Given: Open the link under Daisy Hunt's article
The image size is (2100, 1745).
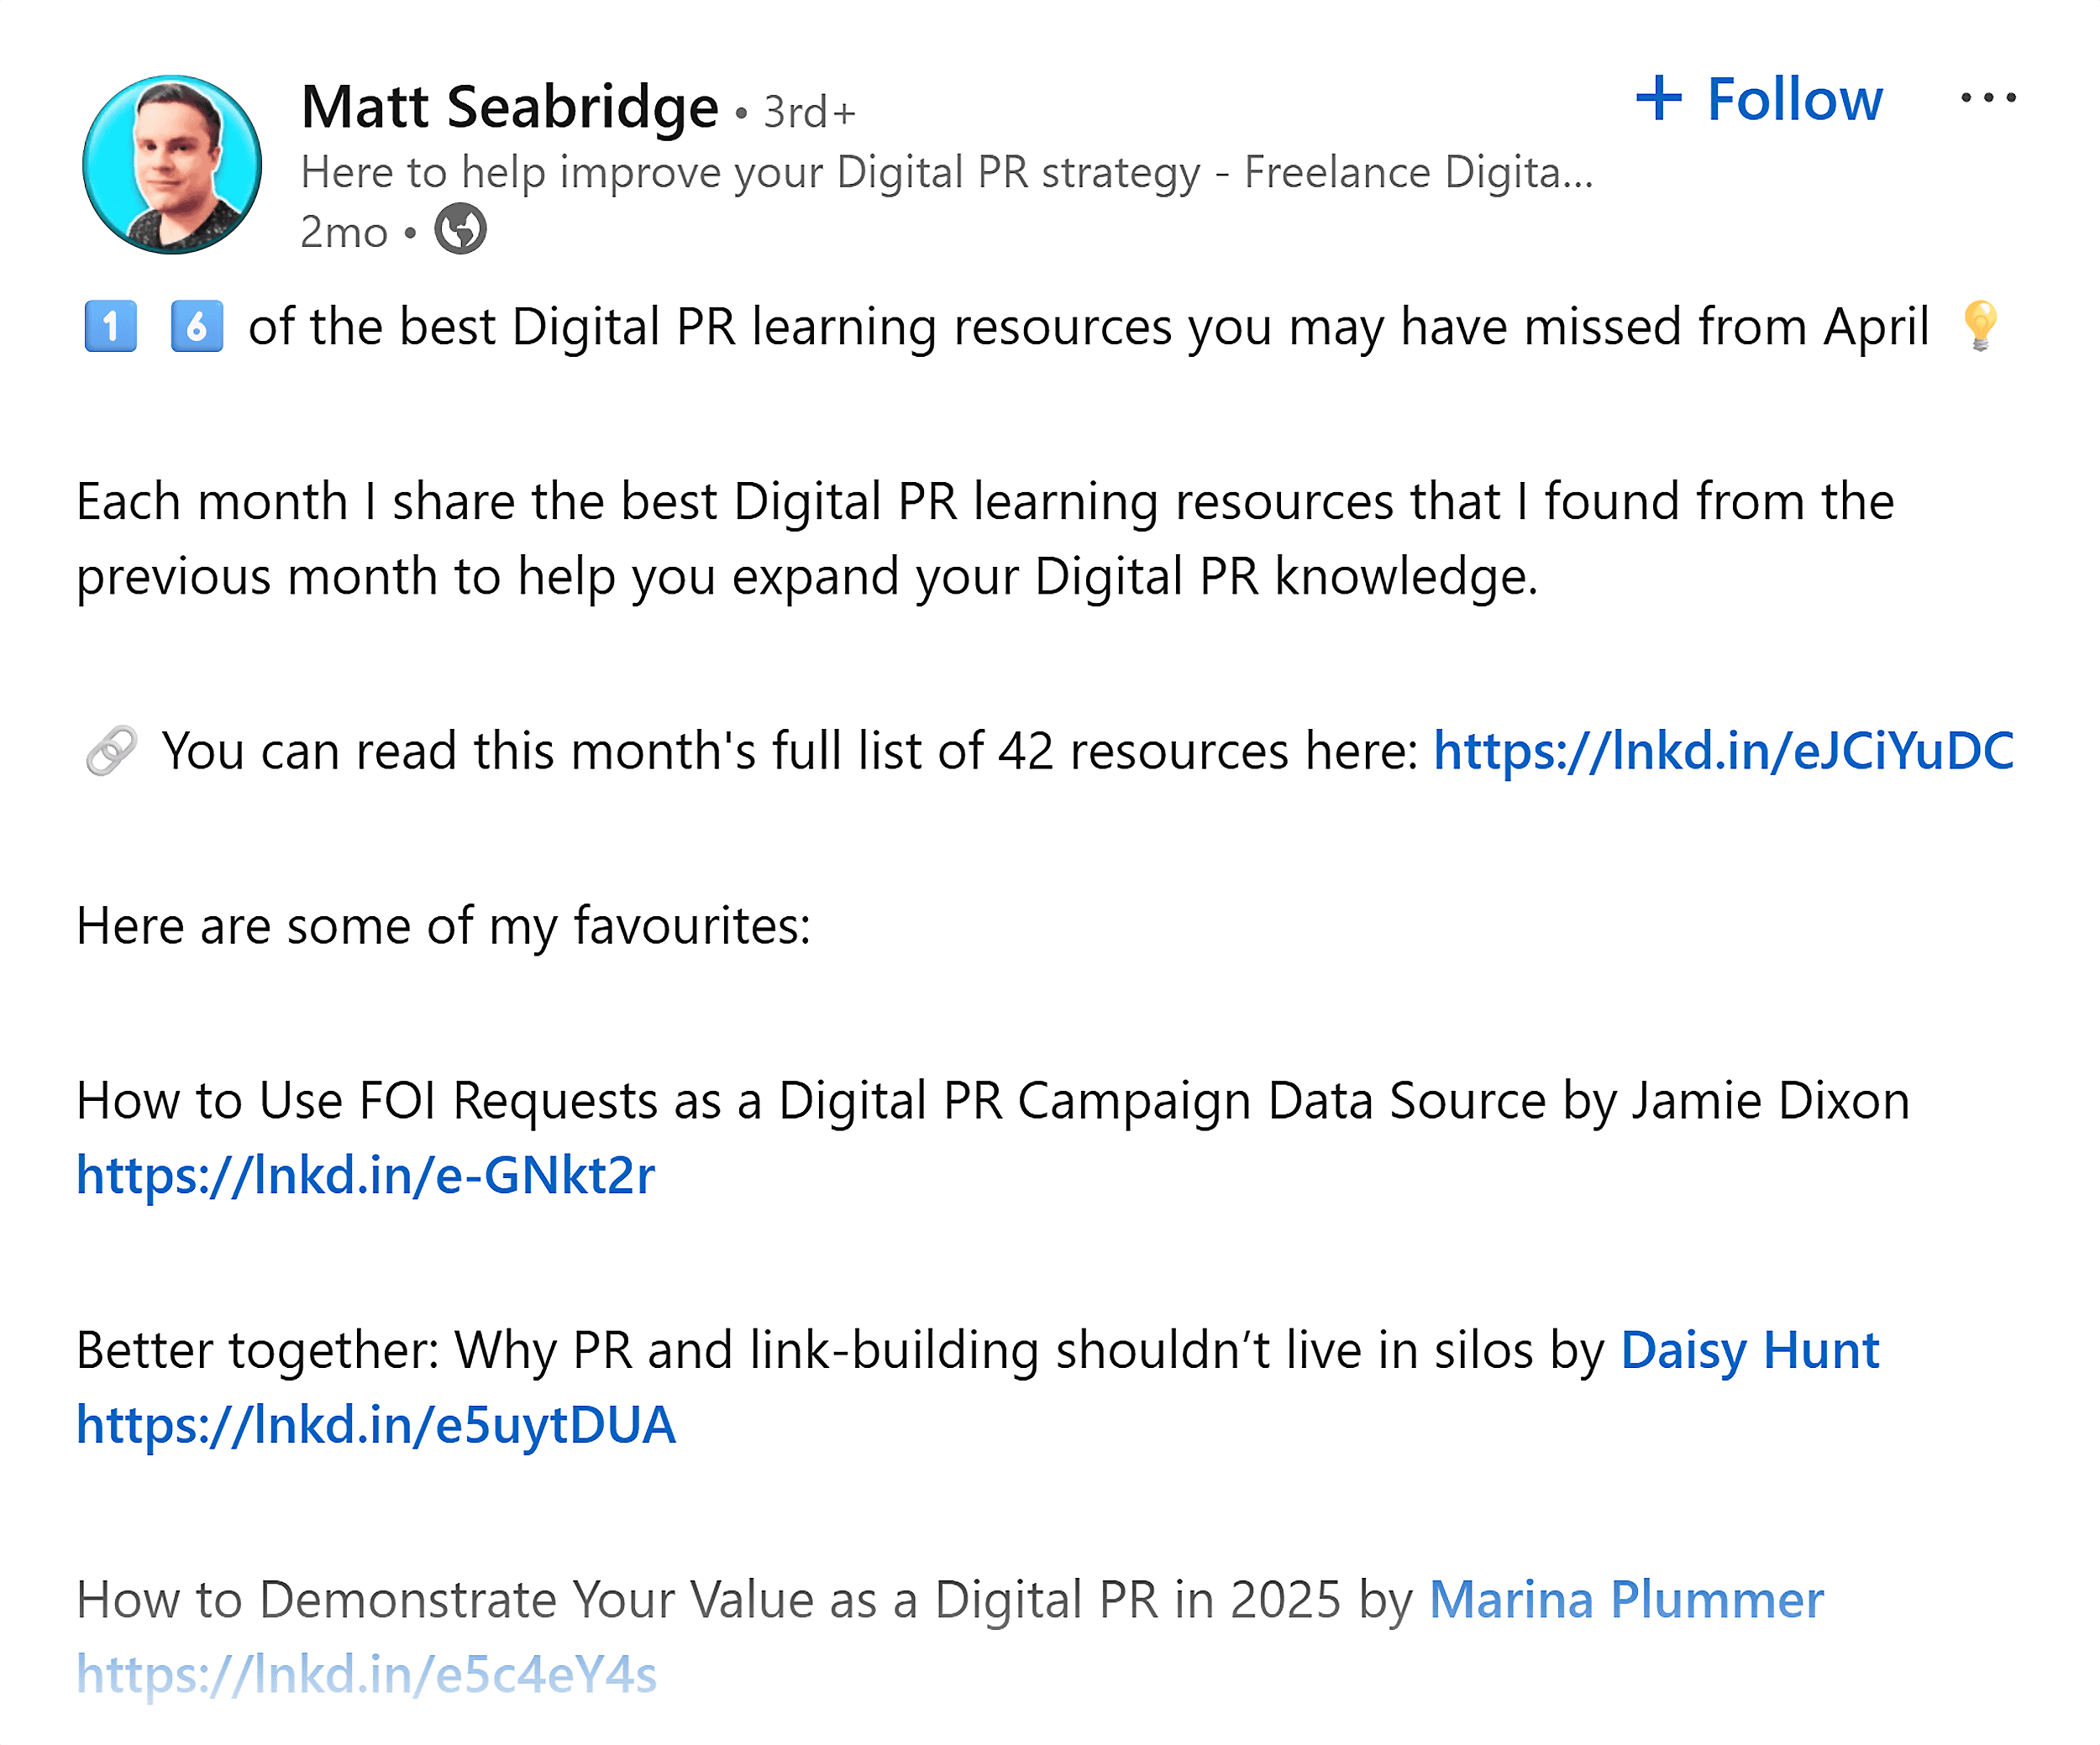Looking at the screenshot, I should pyautogui.click(x=375, y=1424).
